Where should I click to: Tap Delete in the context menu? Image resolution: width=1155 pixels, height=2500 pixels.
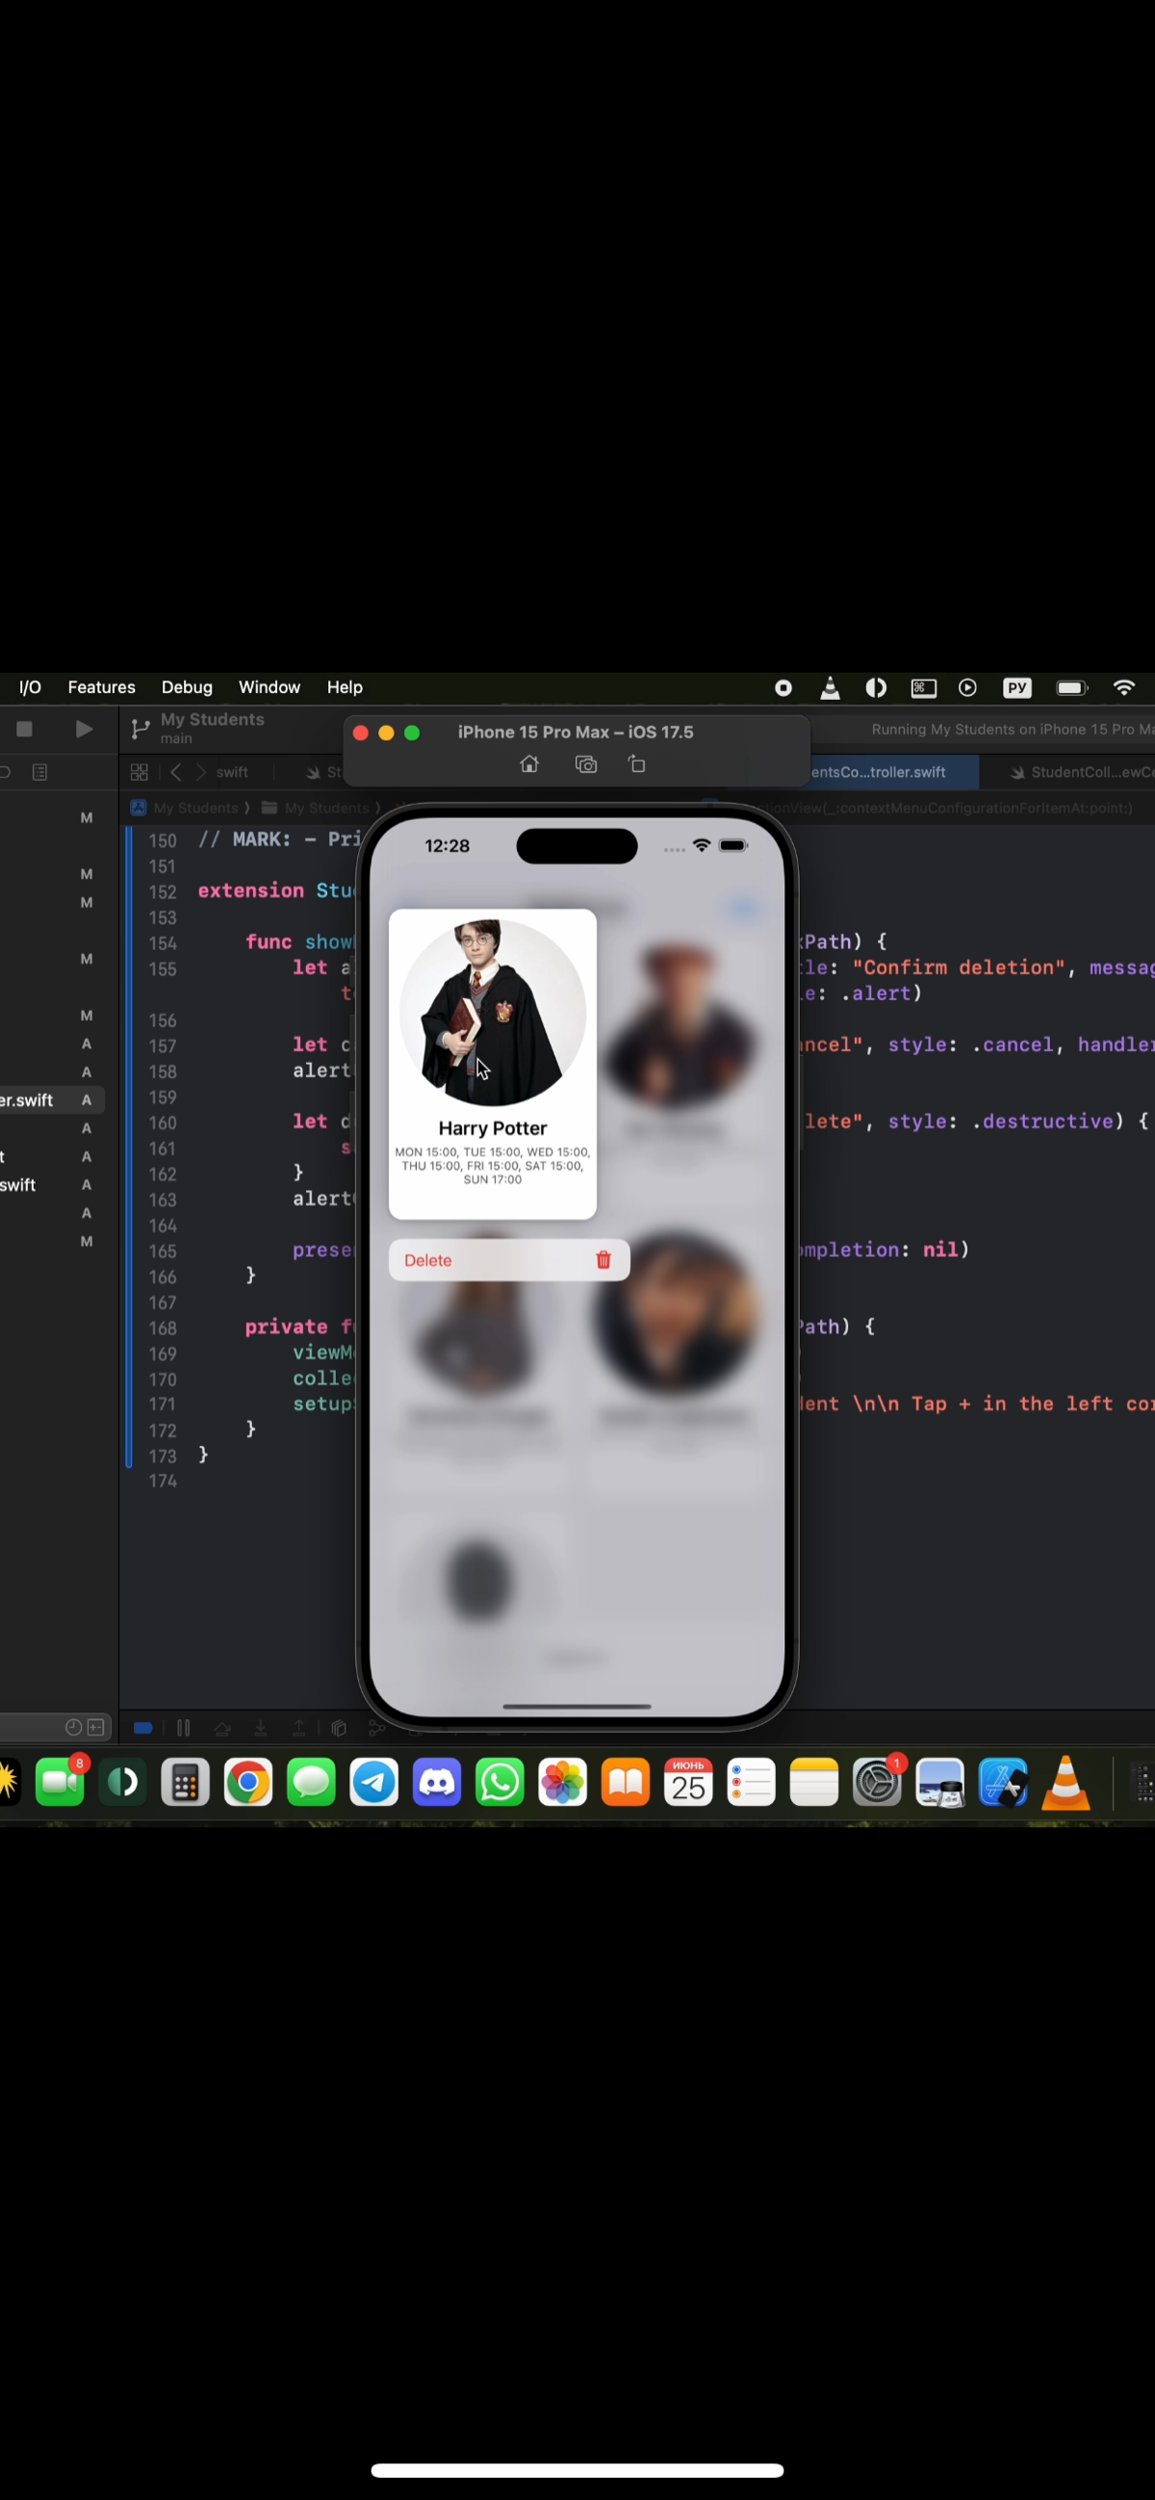(508, 1260)
